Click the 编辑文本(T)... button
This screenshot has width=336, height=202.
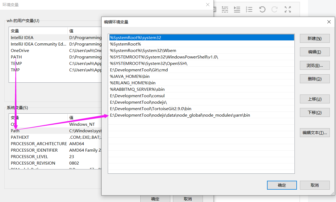(x=315, y=133)
